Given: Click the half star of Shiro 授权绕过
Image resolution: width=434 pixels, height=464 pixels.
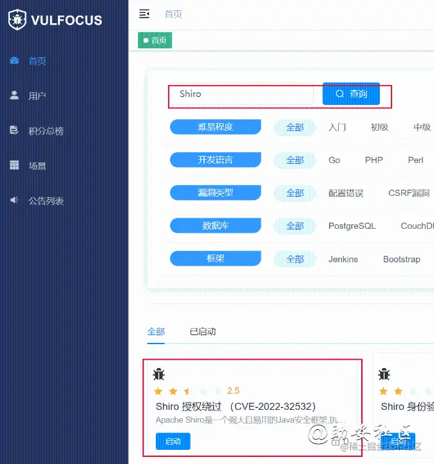Looking at the screenshot, I should click(188, 391).
